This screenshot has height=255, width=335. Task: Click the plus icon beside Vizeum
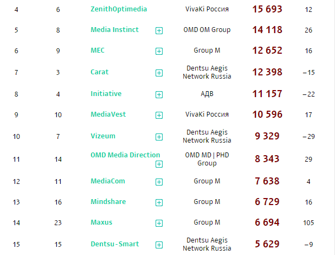tap(159, 137)
